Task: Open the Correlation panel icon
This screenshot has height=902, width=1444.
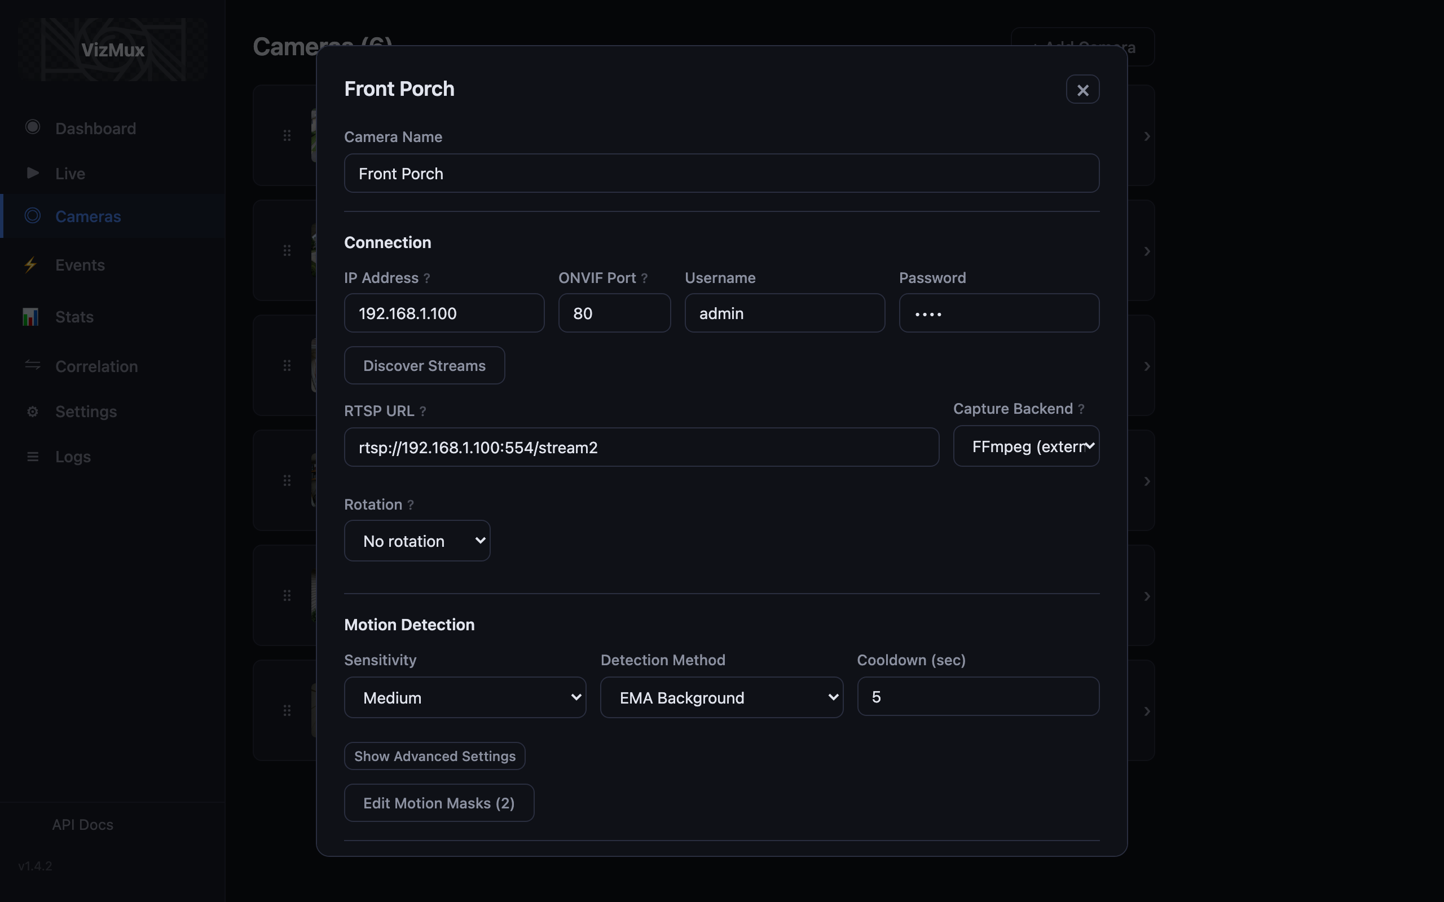Action: 32,366
